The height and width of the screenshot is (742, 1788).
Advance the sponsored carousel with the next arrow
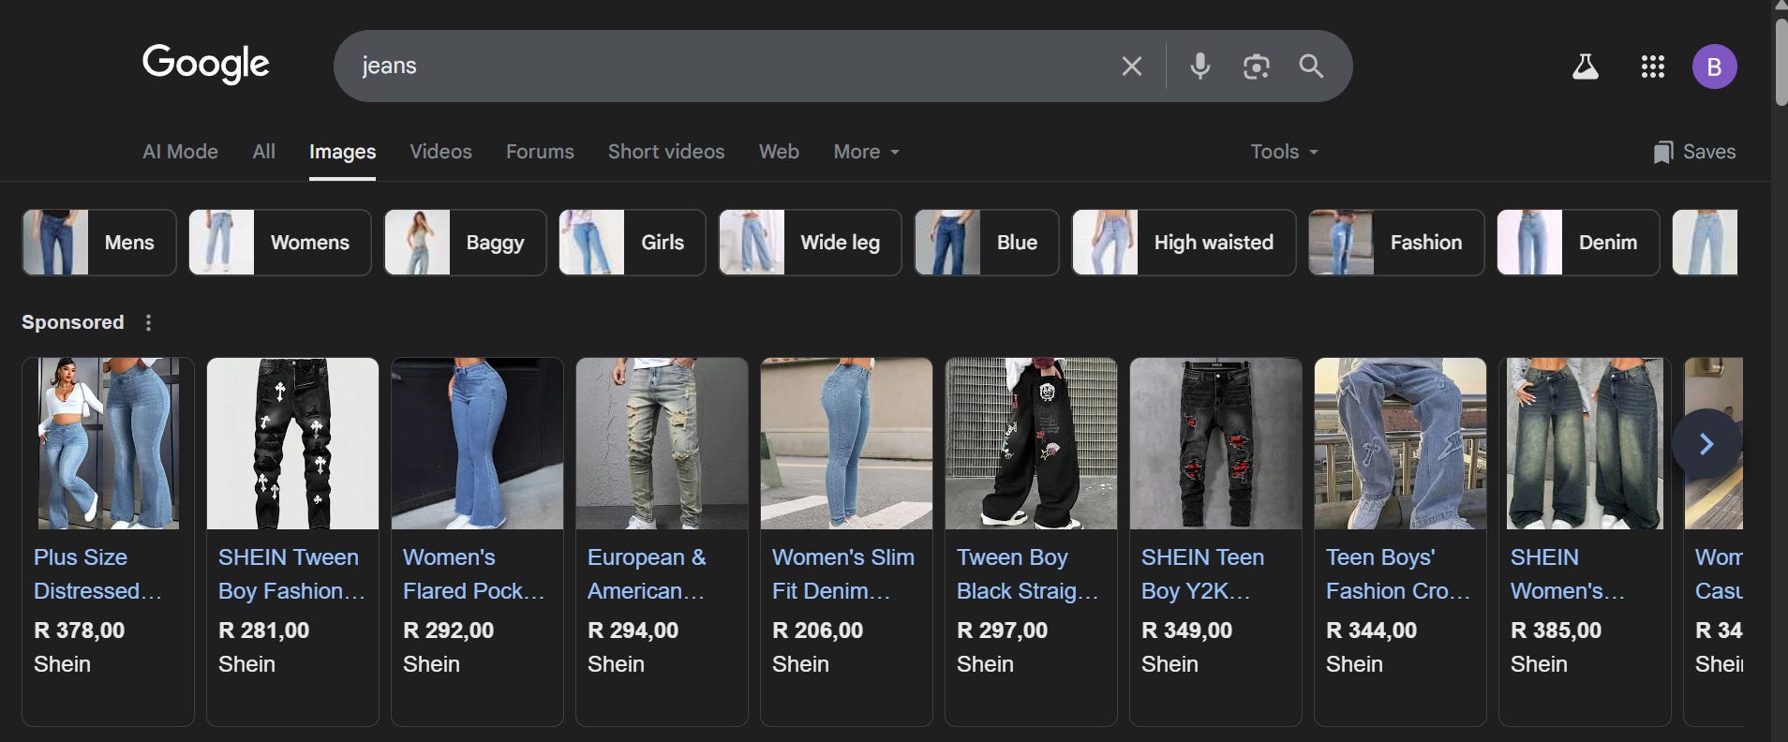point(1706,444)
